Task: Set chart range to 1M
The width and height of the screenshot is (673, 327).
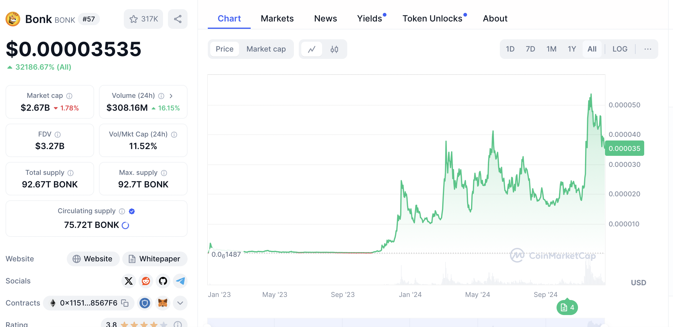Action: click(x=551, y=49)
